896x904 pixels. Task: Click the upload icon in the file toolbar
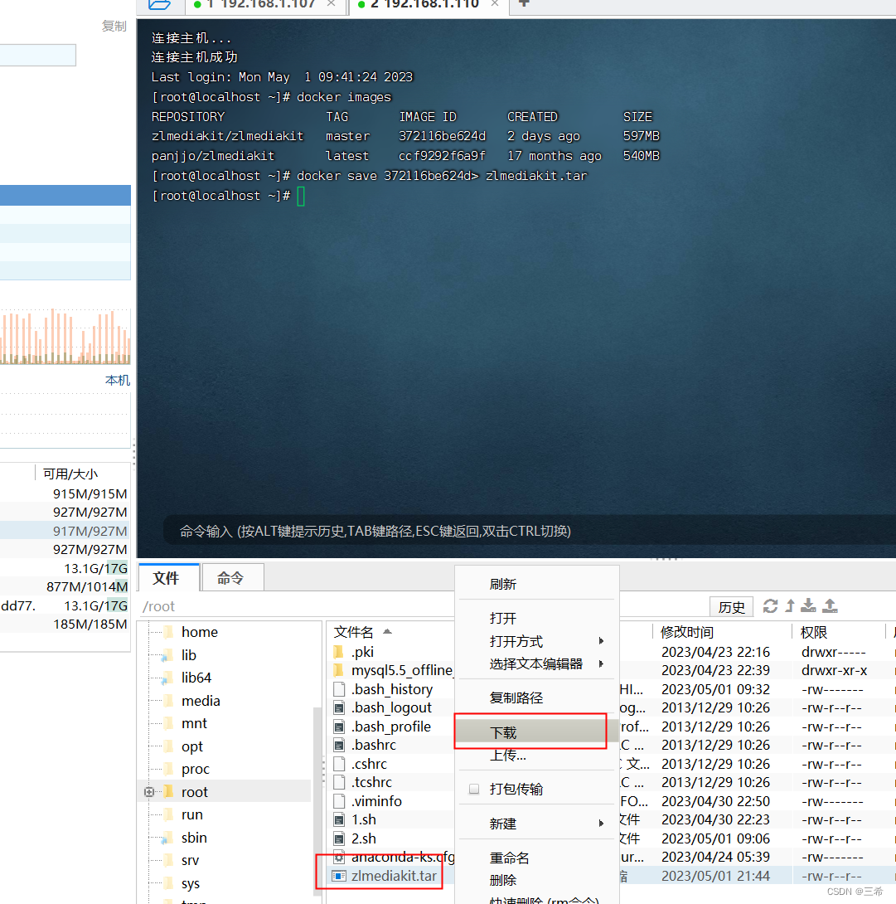pos(830,605)
